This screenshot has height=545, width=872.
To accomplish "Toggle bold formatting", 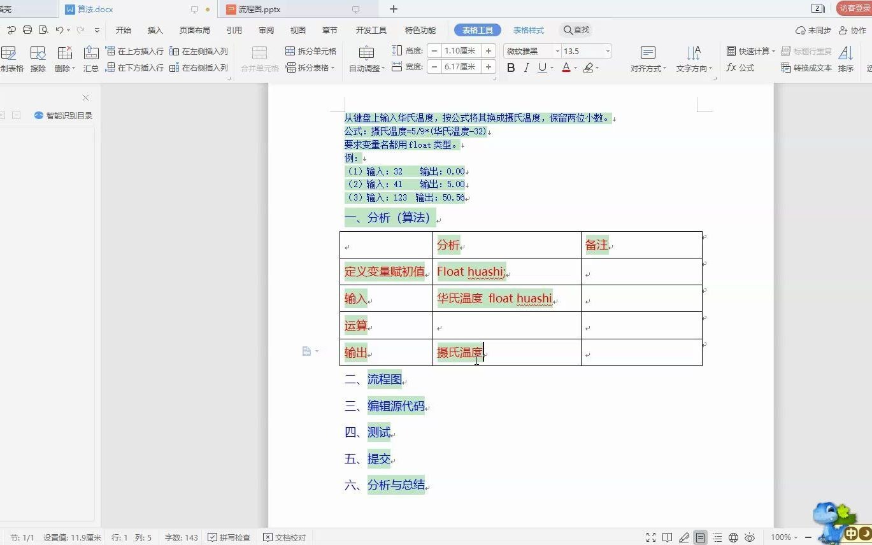I will click(x=511, y=67).
